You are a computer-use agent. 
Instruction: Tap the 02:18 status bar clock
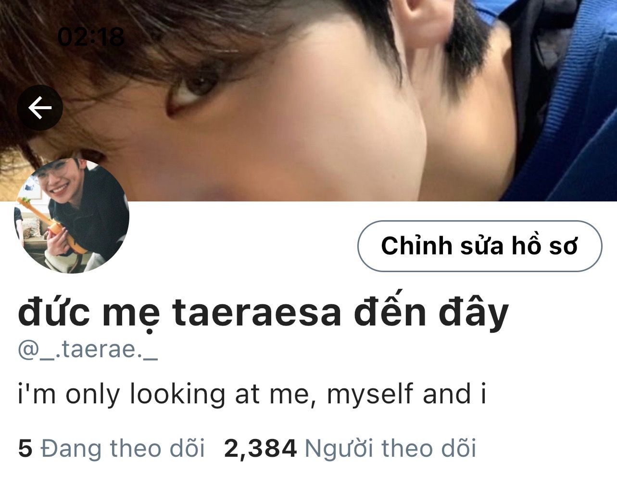(x=91, y=37)
